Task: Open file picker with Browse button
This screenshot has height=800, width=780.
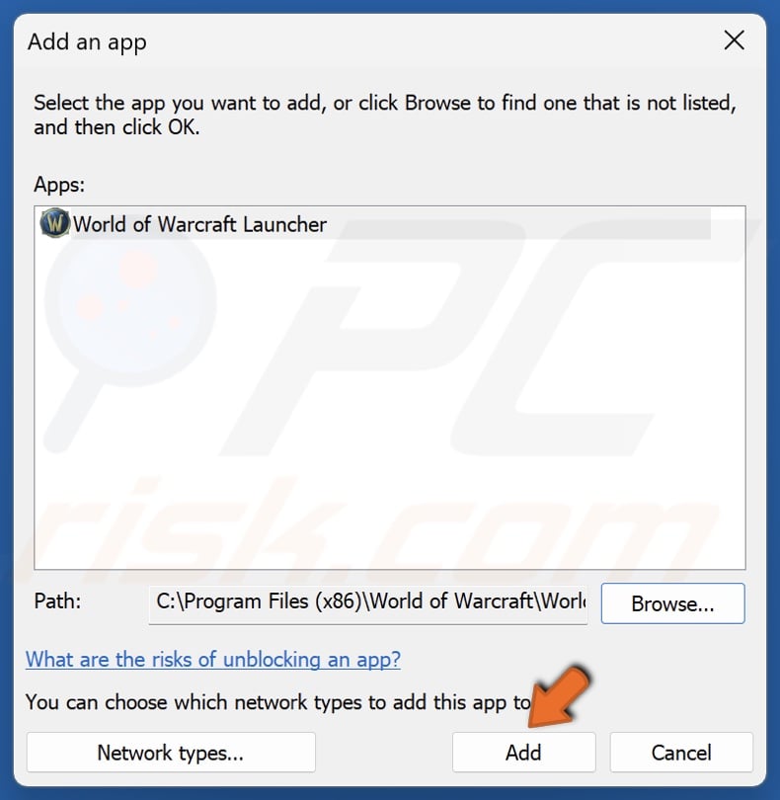Action: [x=672, y=603]
